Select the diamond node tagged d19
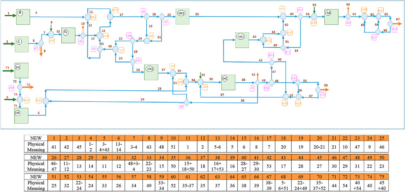The width and height of the screenshot is (405, 192). (20, 87)
